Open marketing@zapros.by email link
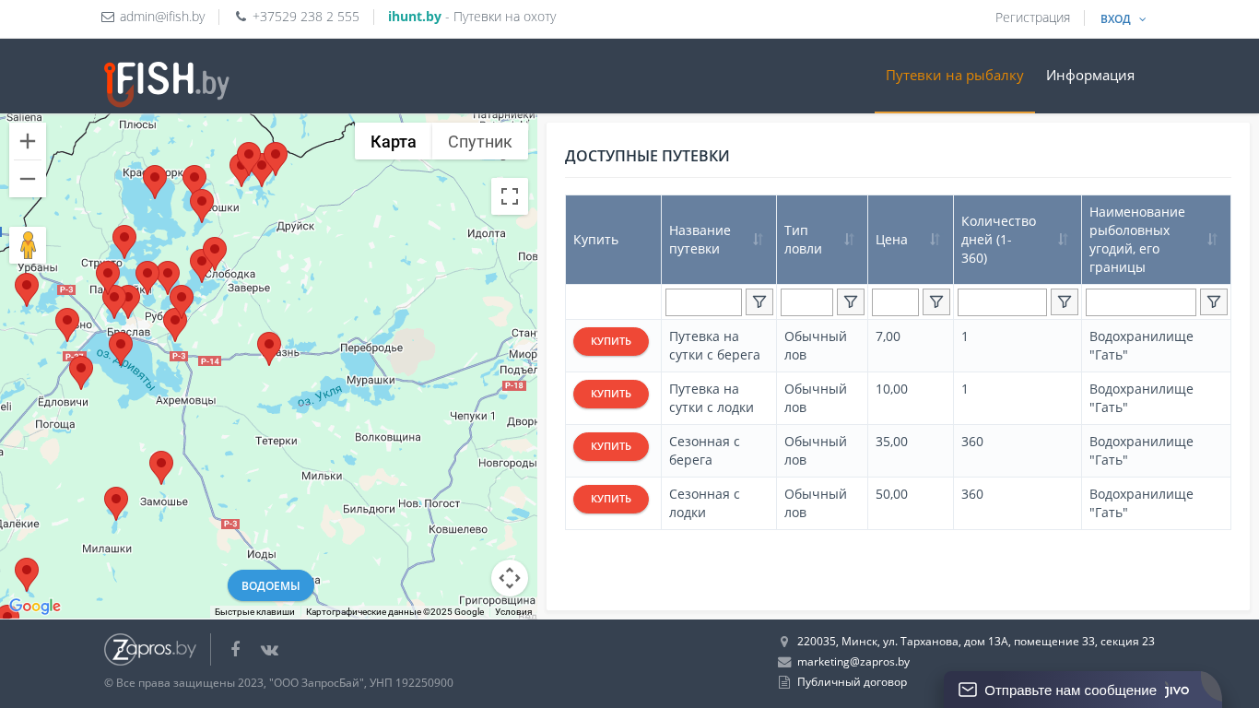 [853, 662]
